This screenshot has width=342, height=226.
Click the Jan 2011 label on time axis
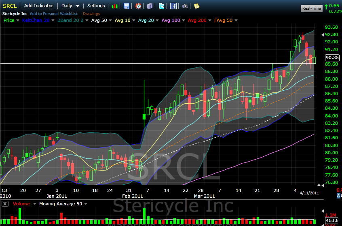click(57, 196)
